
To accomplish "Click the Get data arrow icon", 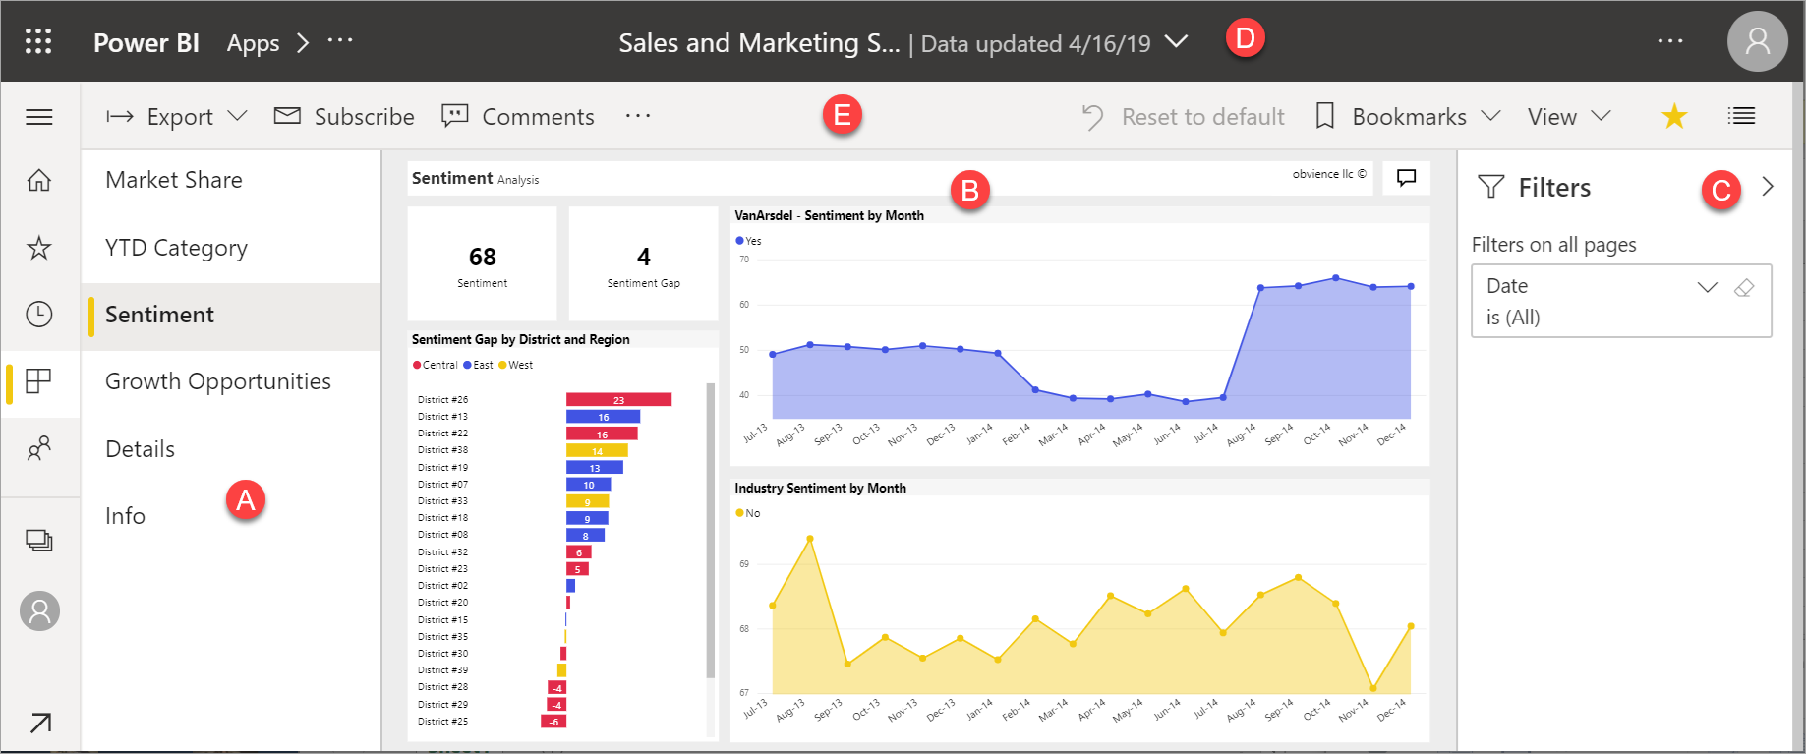I will 40,724.
